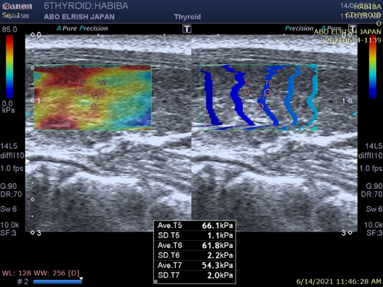Click the T icon beside the left Precision label

(x=187, y=28)
